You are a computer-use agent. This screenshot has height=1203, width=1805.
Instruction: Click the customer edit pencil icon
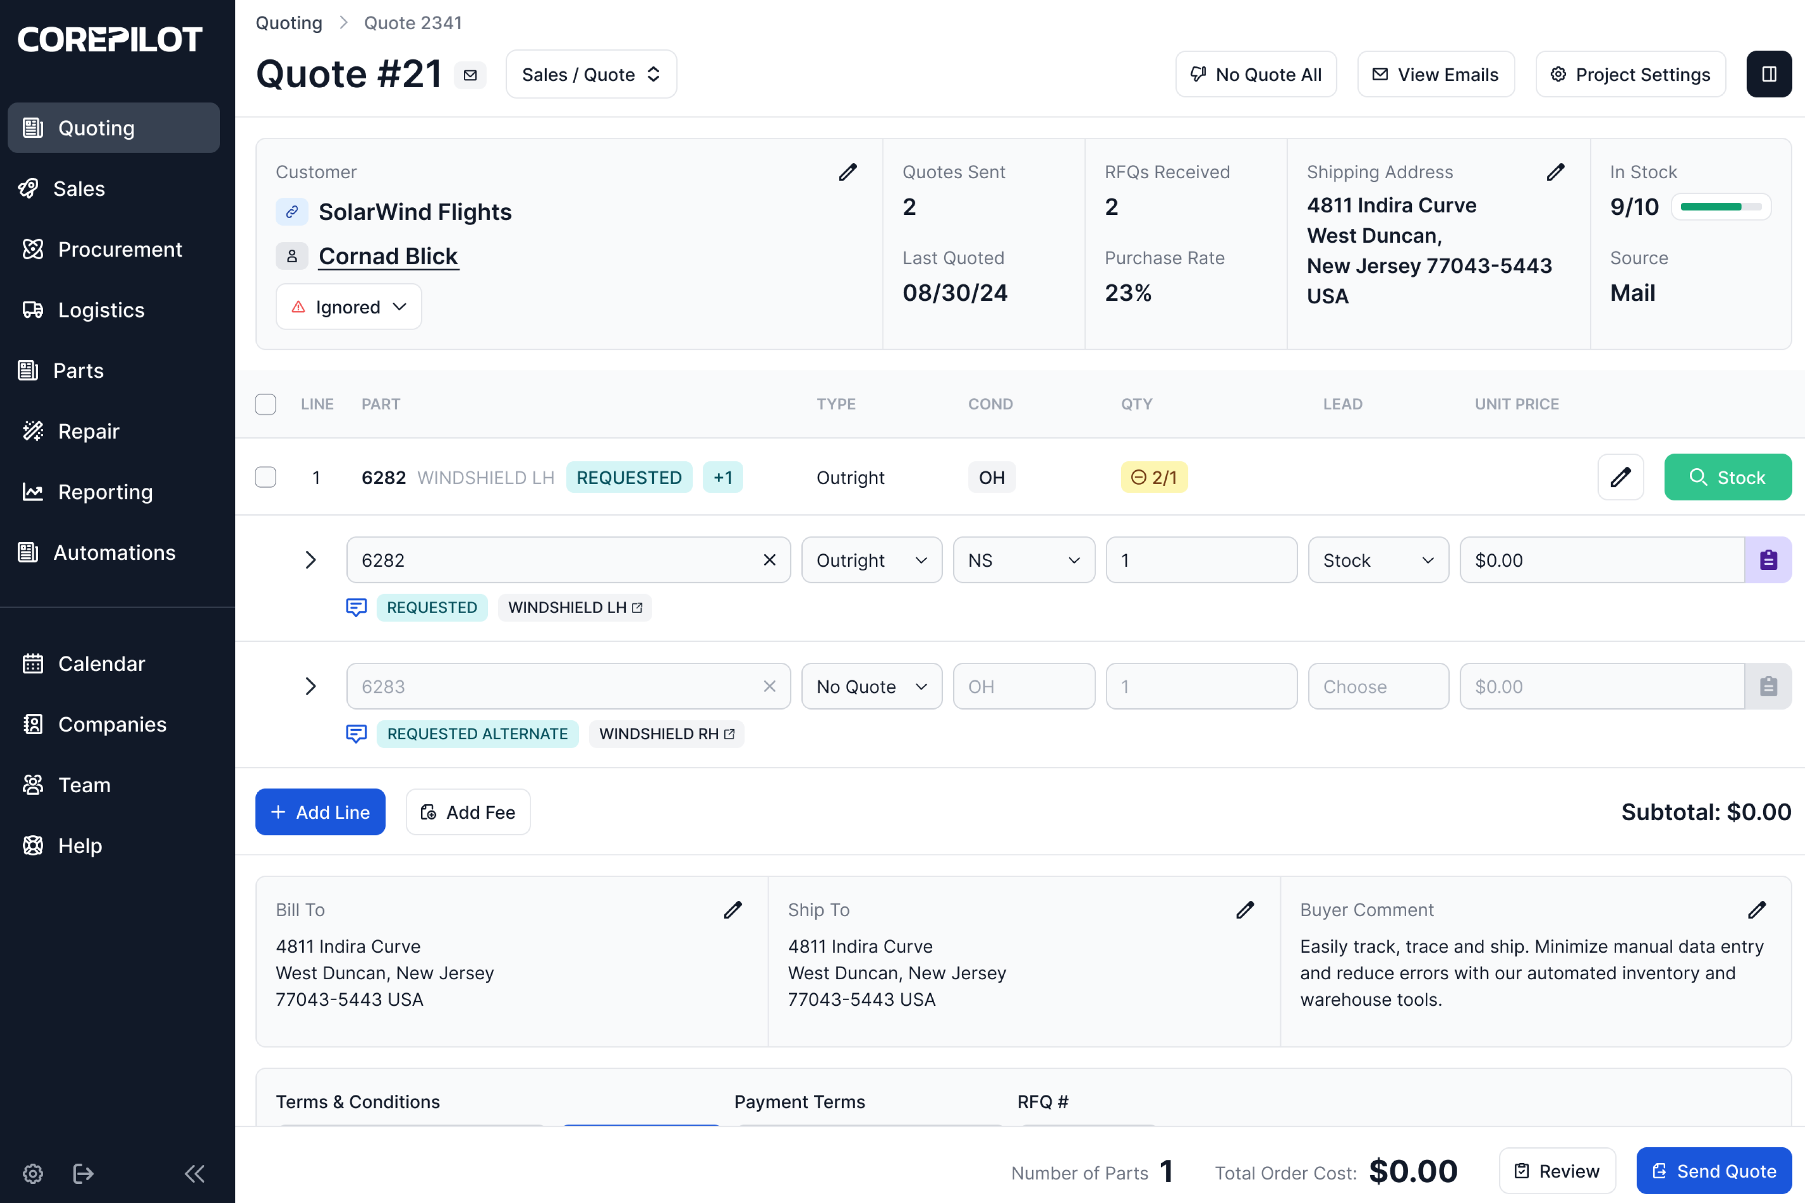pos(847,172)
